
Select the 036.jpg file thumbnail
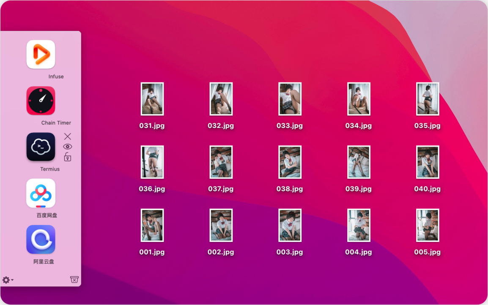click(152, 162)
